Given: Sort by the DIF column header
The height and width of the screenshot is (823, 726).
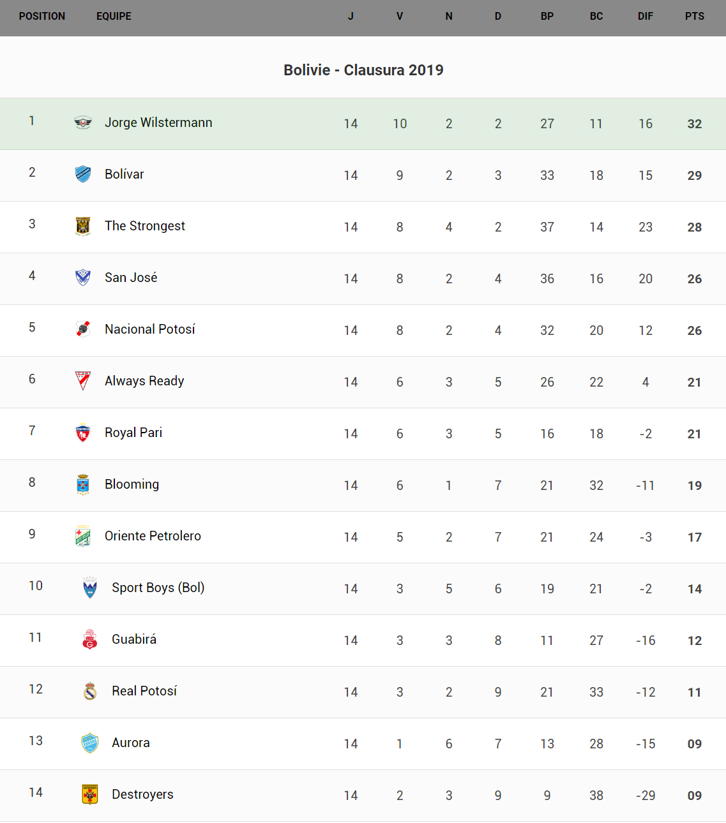Looking at the screenshot, I should coord(646,17).
